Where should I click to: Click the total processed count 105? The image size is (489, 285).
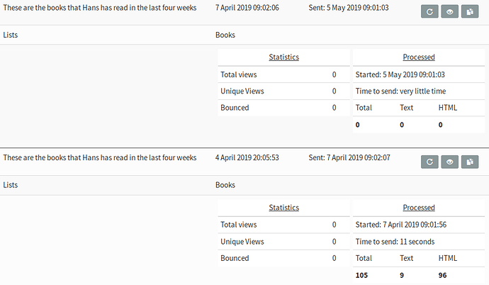point(361,275)
